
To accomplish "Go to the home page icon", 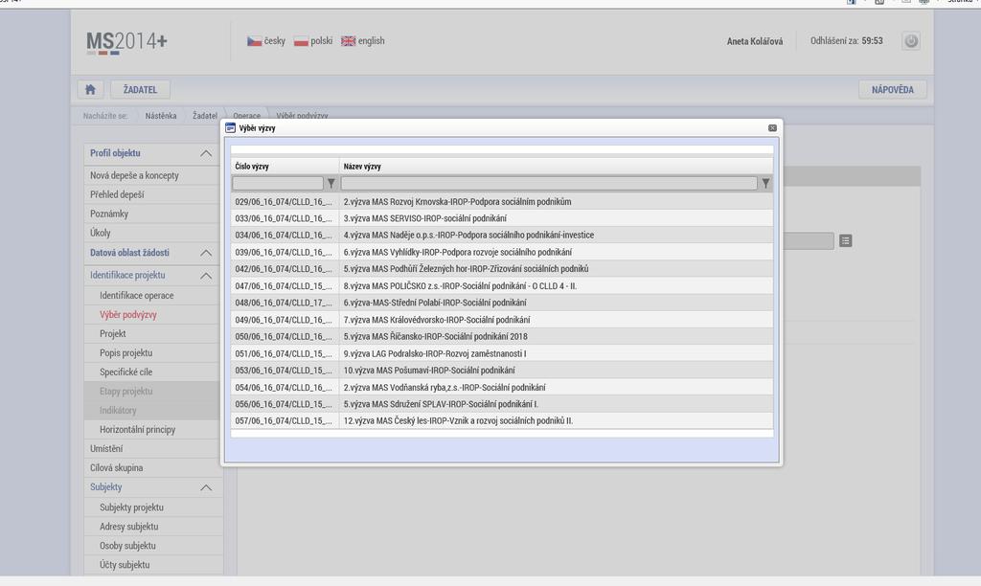I will click(x=90, y=89).
